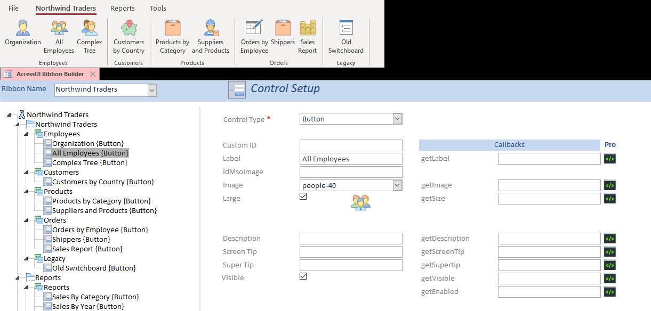The width and height of the screenshot is (651, 311).
Task: Click the idMsoImage input field
Action: pos(351,172)
